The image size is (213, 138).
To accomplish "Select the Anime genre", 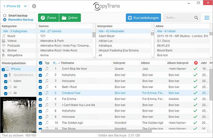I will [x=65, y=55].
